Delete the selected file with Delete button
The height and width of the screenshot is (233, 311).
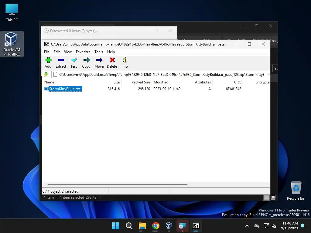[x=112, y=62]
